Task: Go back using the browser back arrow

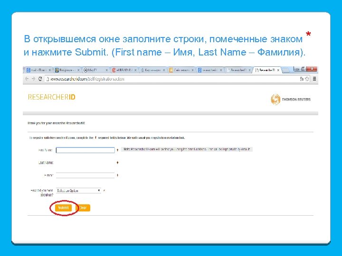Action: [27, 79]
